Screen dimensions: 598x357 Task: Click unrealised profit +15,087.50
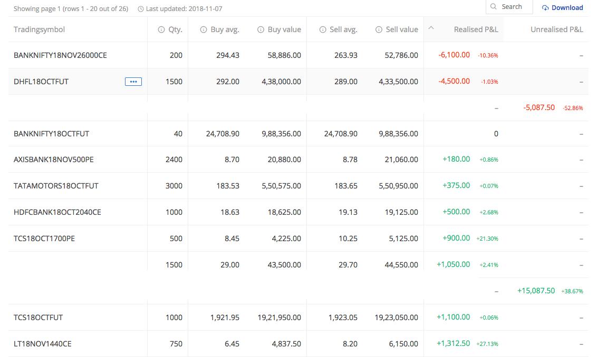(x=536, y=291)
